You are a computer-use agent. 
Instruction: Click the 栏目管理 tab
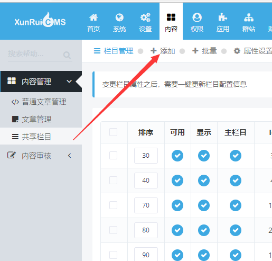point(114,51)
